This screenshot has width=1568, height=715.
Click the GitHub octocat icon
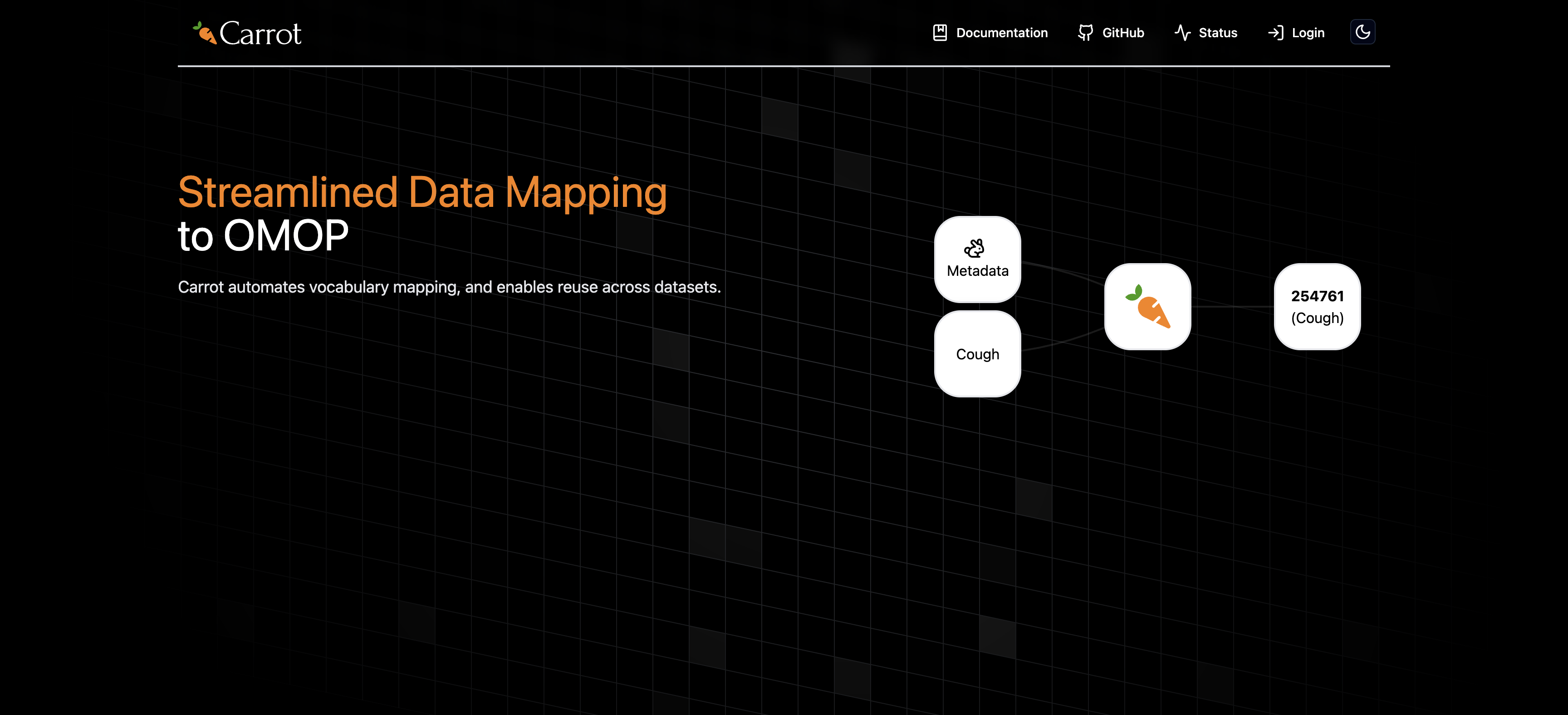tap(1085, 33)
